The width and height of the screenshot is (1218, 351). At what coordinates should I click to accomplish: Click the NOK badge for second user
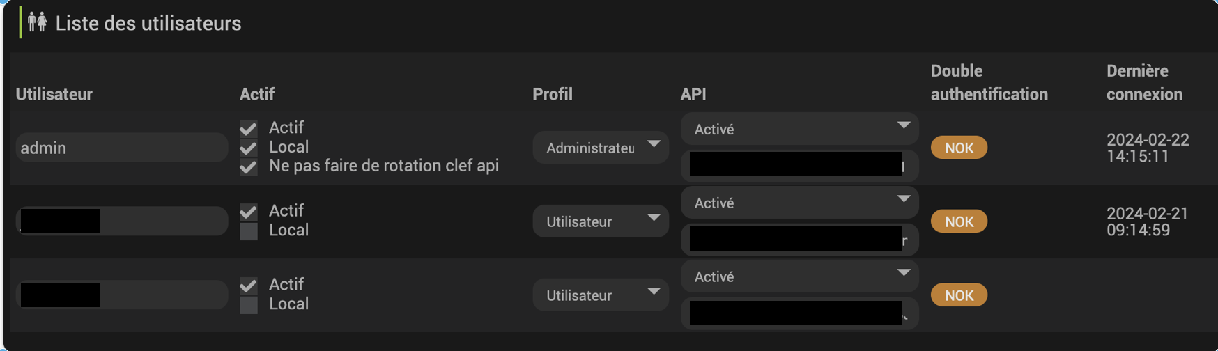pyautogui.click(x=959, y=221)
